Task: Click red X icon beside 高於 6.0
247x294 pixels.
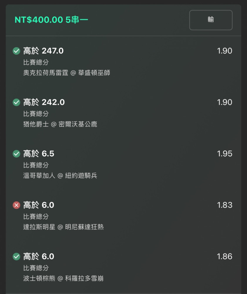Action: 16,205
